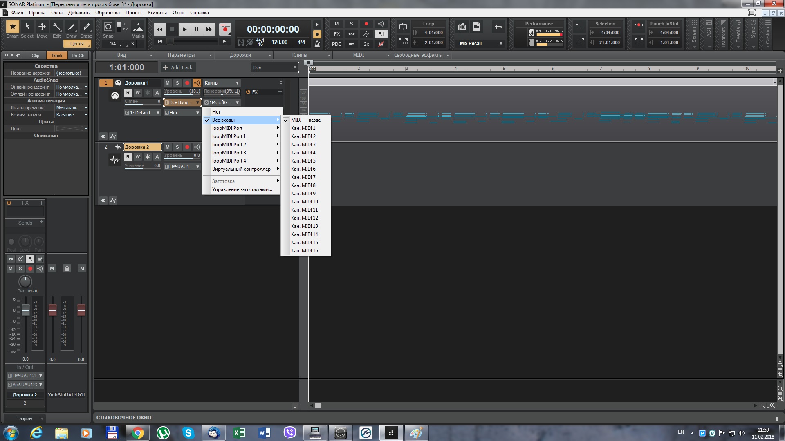Click the Add Track button
Screen dimensions: 785x441
[x=178, y=67]
